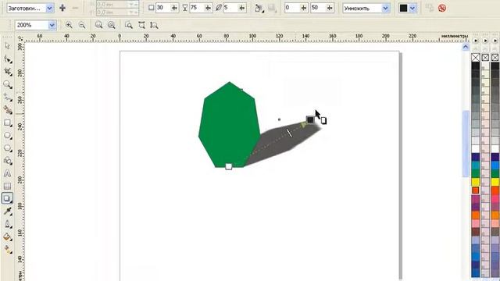Select the Table tool
Screen dimensions: 500x281
pos(7,186)
